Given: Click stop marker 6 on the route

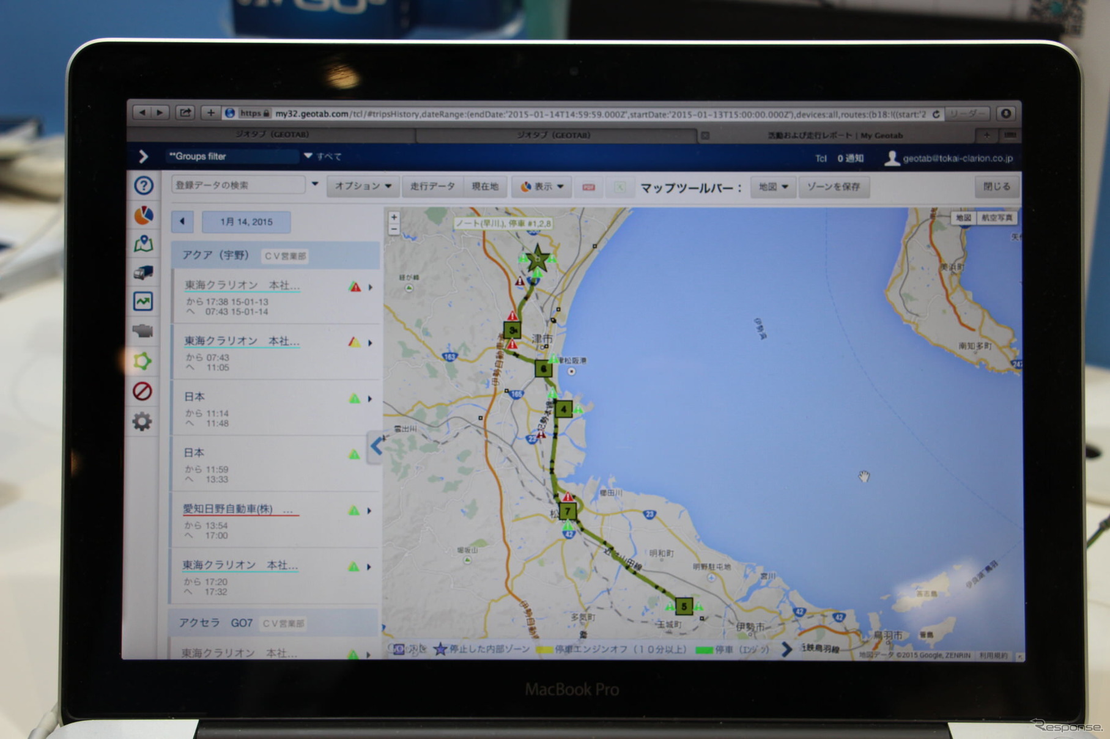Looking at the screenshot, I should (542, 368).
